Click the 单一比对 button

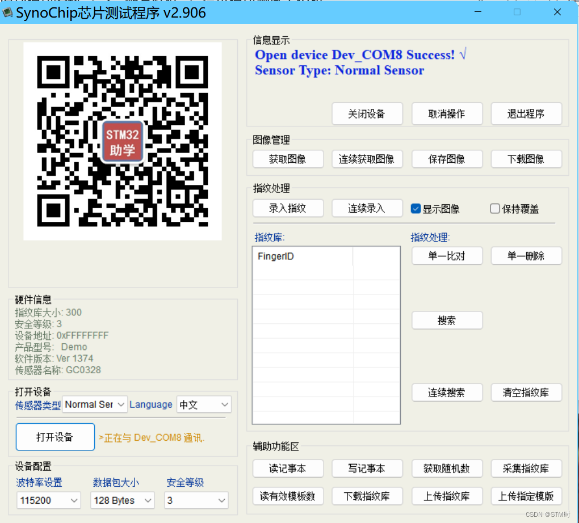click(x=447, y=256)
